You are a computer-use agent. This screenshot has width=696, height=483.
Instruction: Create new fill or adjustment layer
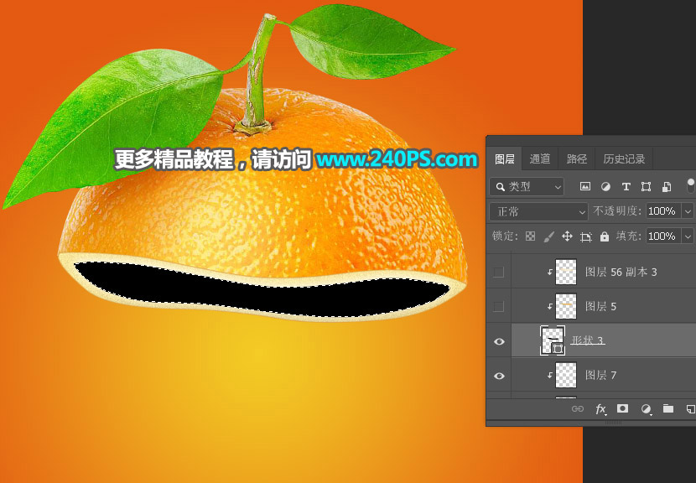click(x=646, y=409)
